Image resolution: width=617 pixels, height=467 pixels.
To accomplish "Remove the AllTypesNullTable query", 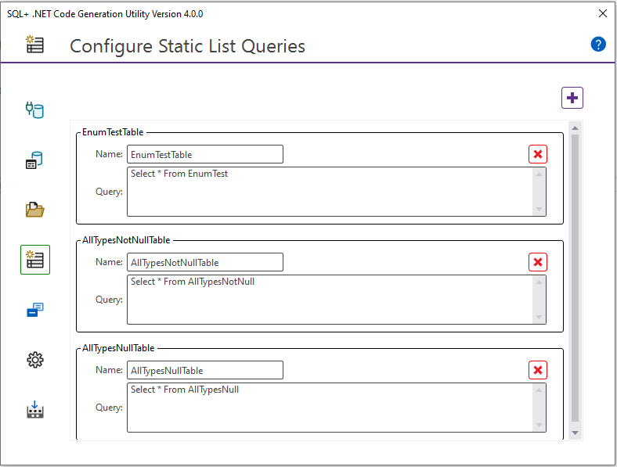I will click(538, 370).
